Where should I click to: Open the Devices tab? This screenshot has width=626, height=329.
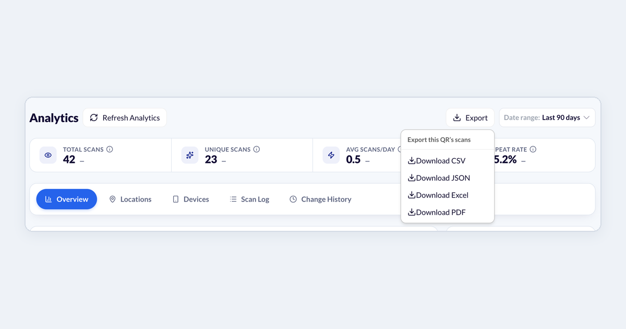191,199
